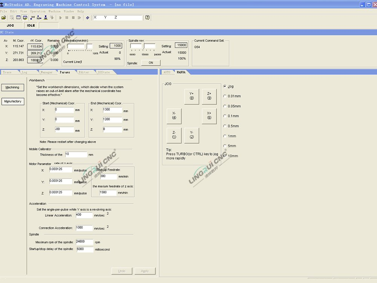This screenshot has height=283, width=377.
Task: Open the Machine menu
Action: coord(54,11)
